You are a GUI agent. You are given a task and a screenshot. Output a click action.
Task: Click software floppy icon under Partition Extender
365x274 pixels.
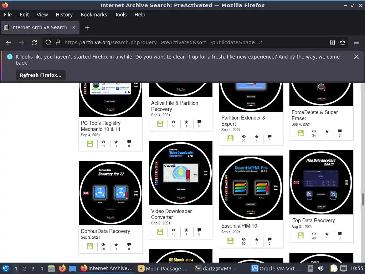pyautogui.click(x=230, y=138)
